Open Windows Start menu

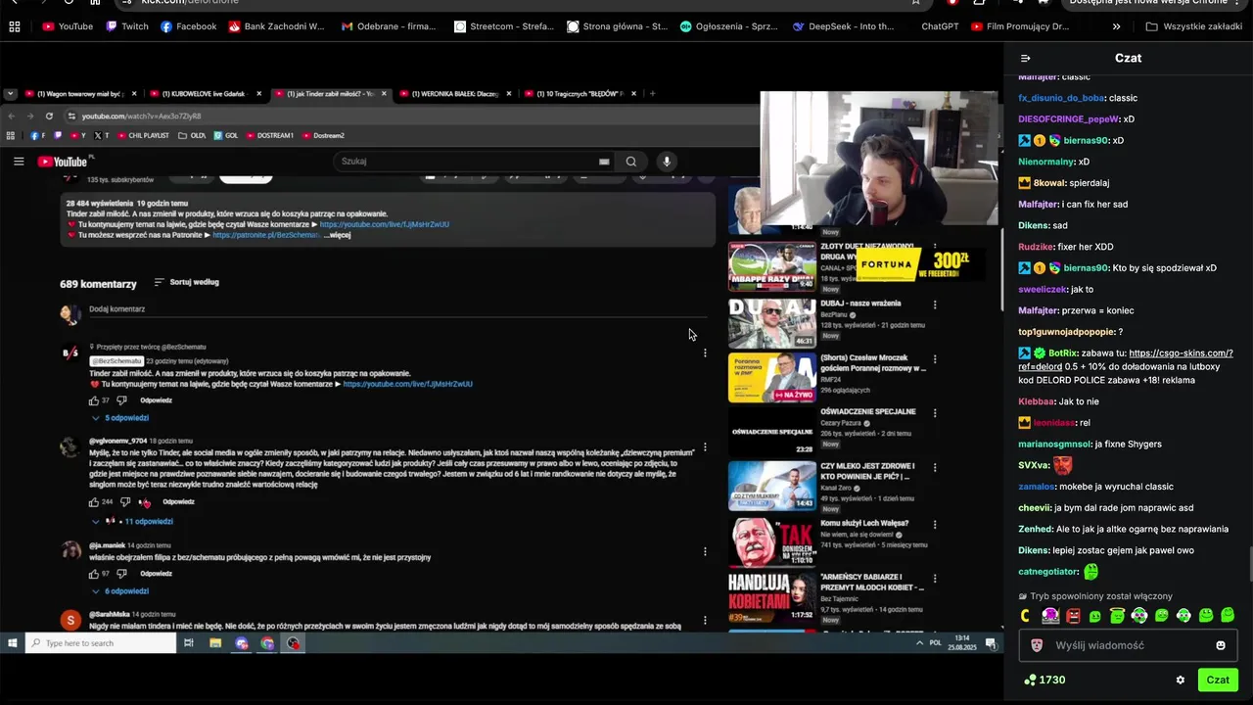pos(12,643)
